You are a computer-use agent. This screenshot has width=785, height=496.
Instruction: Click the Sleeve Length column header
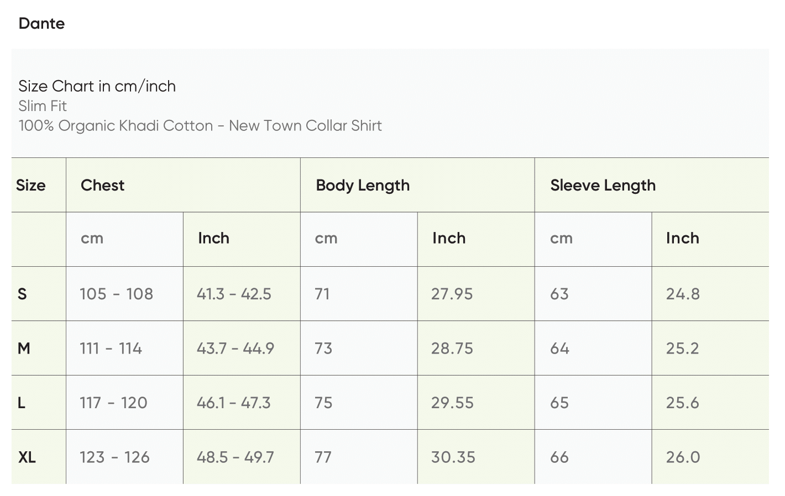click(603, 185)
